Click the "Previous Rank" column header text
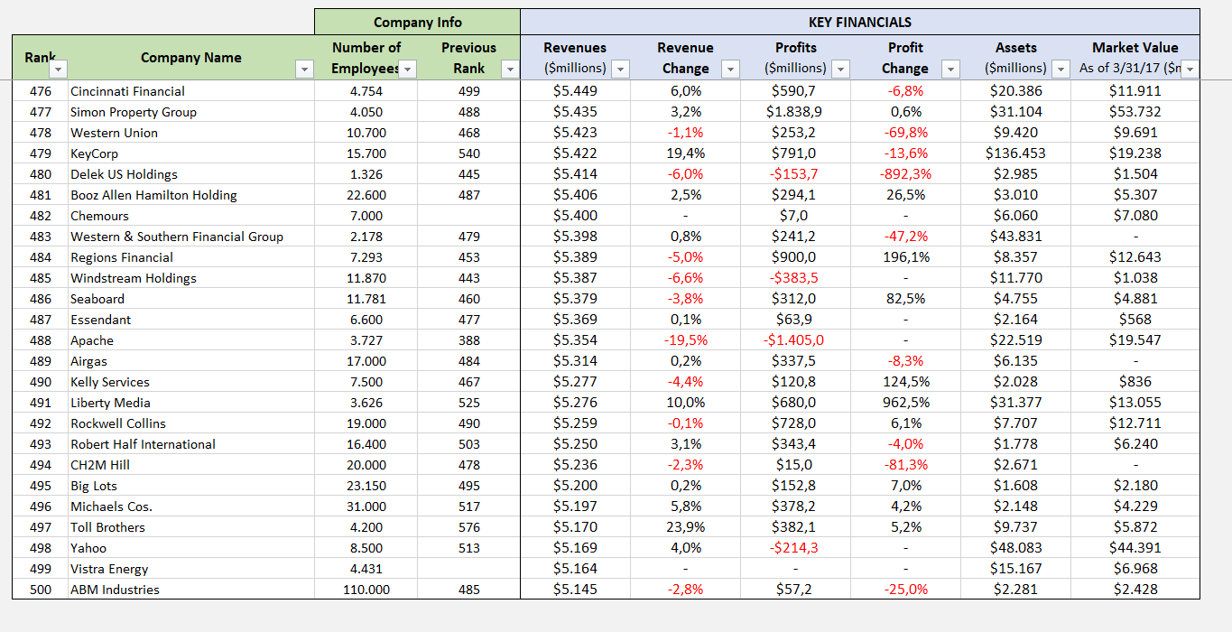This screenshot has height=632, width=1232. 469,58
